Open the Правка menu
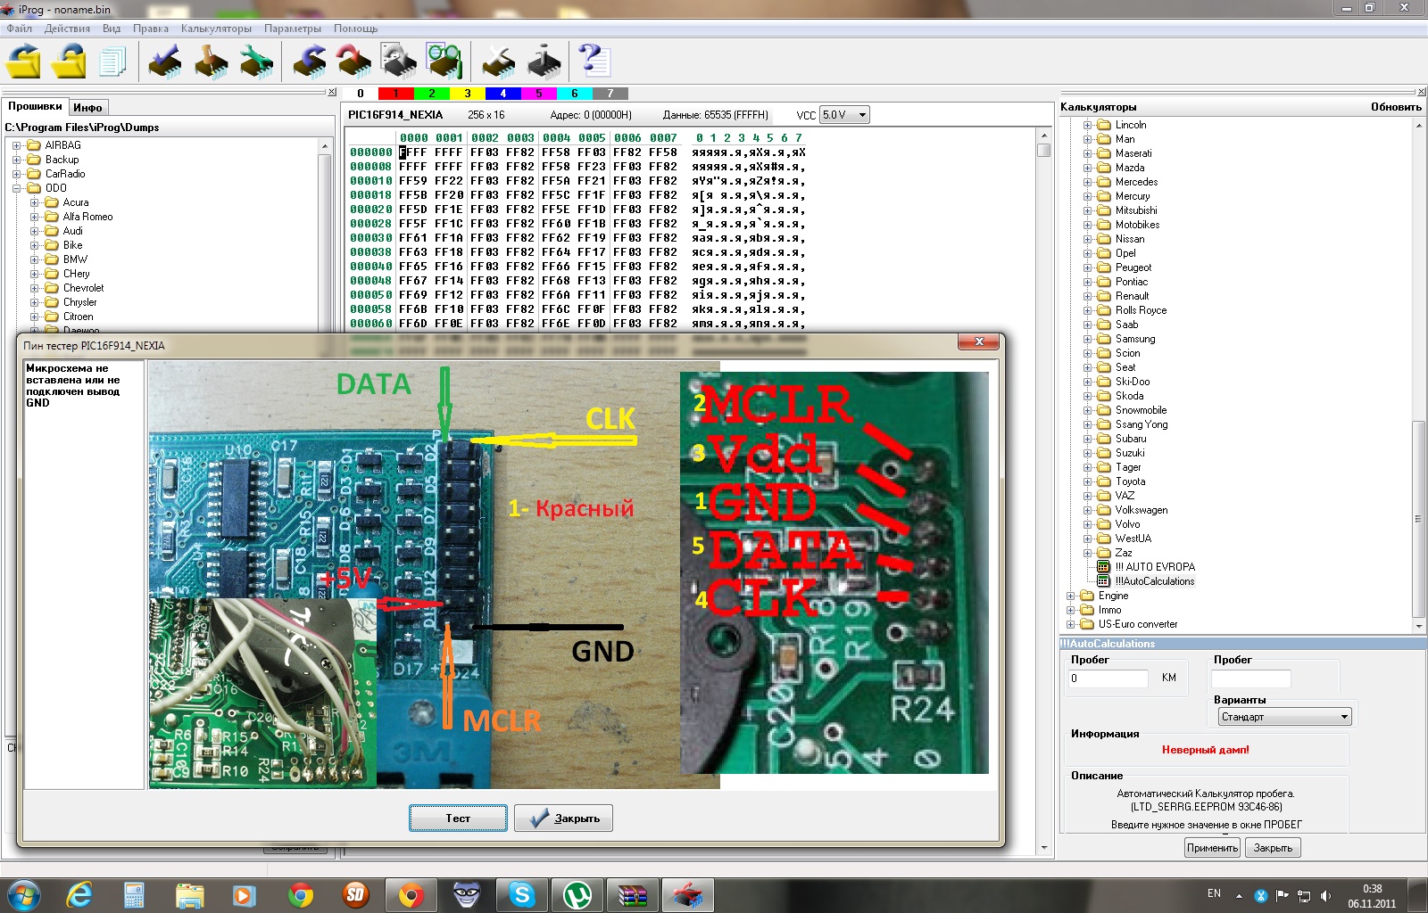 pos(151,29)
